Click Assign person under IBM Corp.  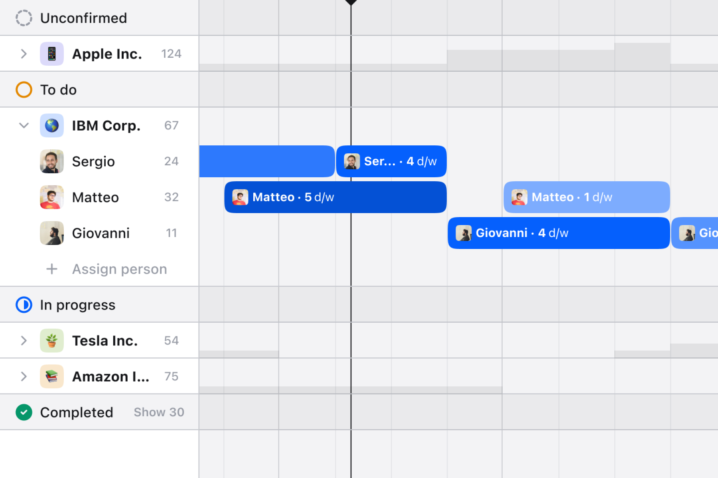tap(119, 269)
